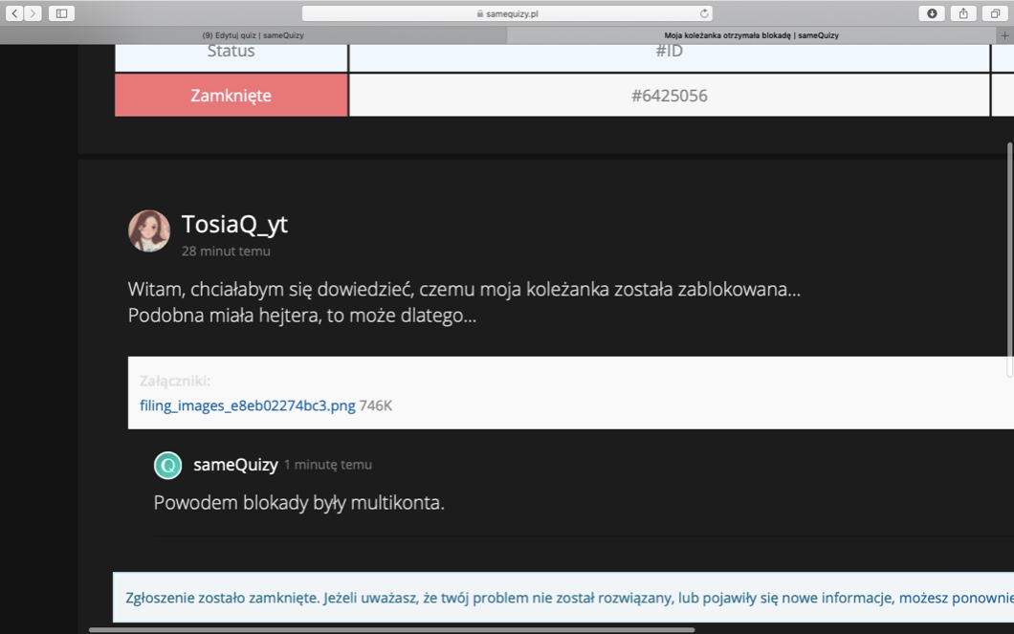Focus the samequizy.pl address bar
Image resolution: width=1014 pixels, height=634 pixels.
507,13
